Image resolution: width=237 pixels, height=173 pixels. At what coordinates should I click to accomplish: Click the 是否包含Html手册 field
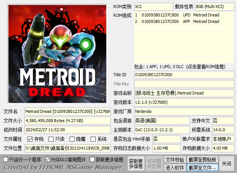(x=166, y=139)
